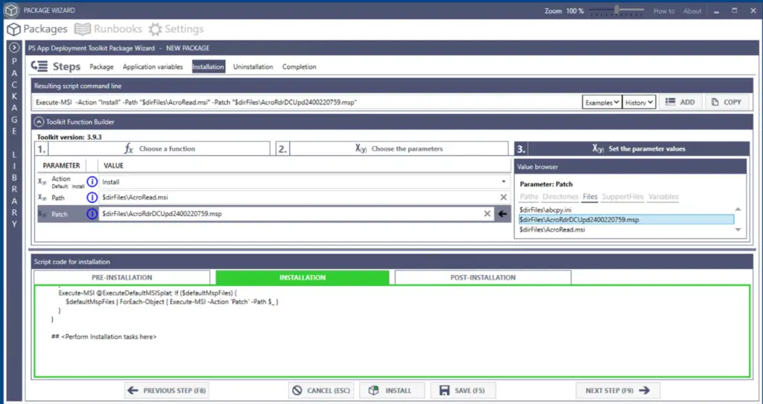Clear the Path parameter value
Image resolution: width=763 pixels, height=404 pixels.
(504, 197)
